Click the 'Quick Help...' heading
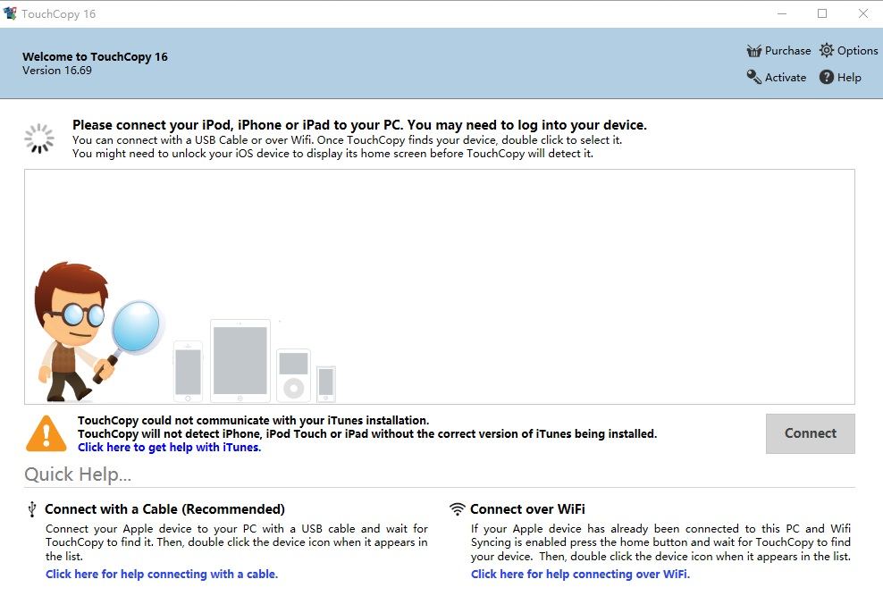The height and width of the screenshot is (596, 883). [78, 474]
